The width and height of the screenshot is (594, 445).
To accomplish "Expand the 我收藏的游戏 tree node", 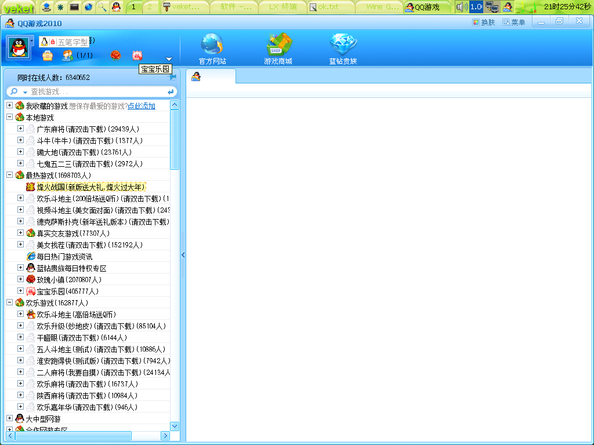I will tap(9, 105).
